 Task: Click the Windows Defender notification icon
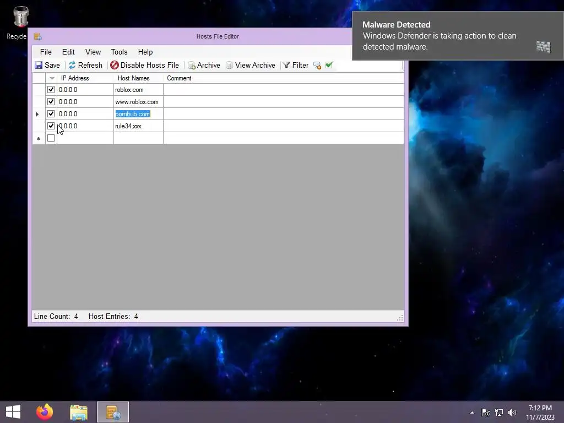click(x=544, y=47)
